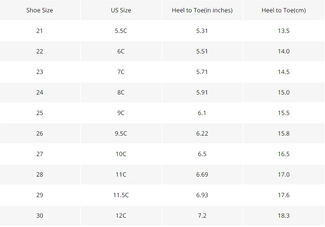Select the 9C US size cell
The width and height of the screenshot is (325, 227).
pyautogui.click(x=121, y=113)
